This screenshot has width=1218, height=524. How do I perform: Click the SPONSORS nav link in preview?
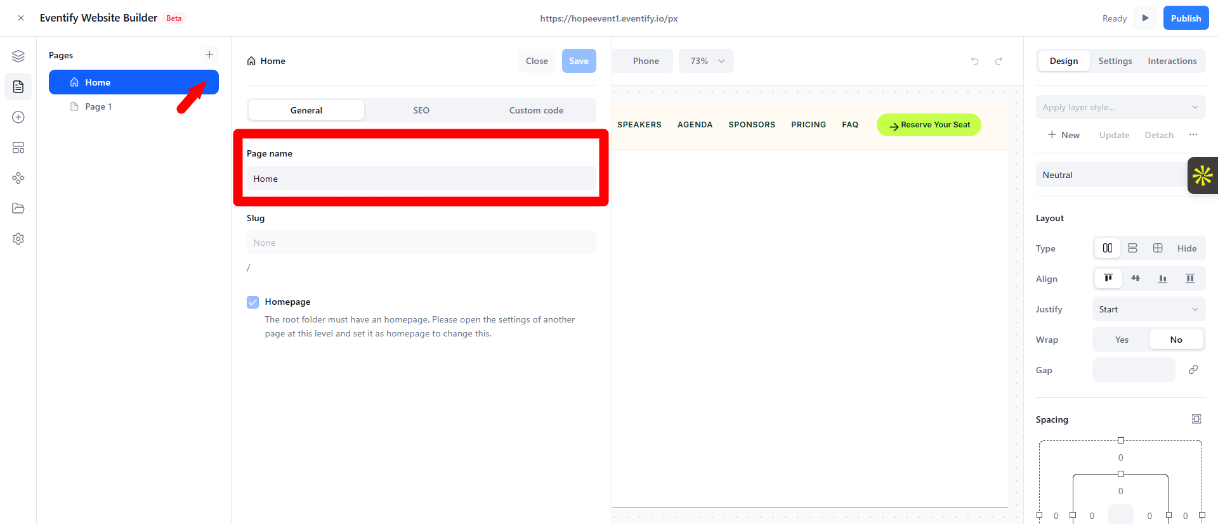[752, 125]
